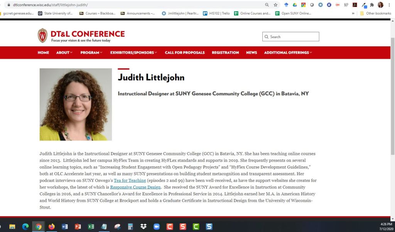Open the Adobe Acrobat browser extension
Image resolution: width=395 pixels, height=232 pixels.
click(x=354, y=5)
